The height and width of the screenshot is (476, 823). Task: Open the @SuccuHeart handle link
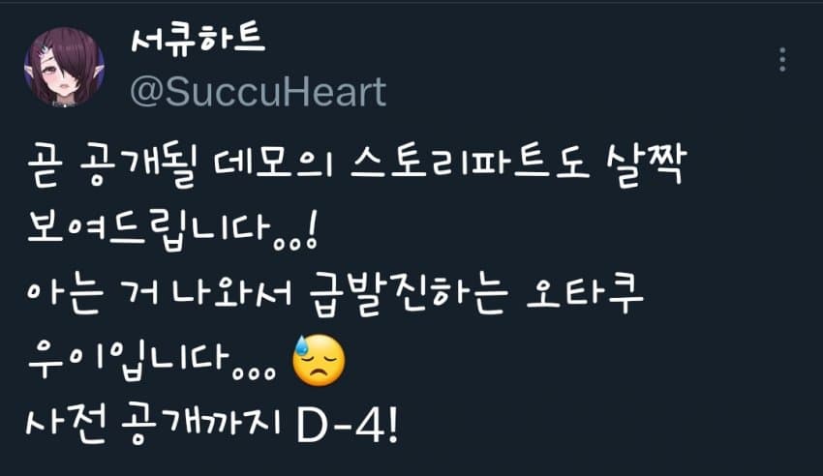(259, 92)
